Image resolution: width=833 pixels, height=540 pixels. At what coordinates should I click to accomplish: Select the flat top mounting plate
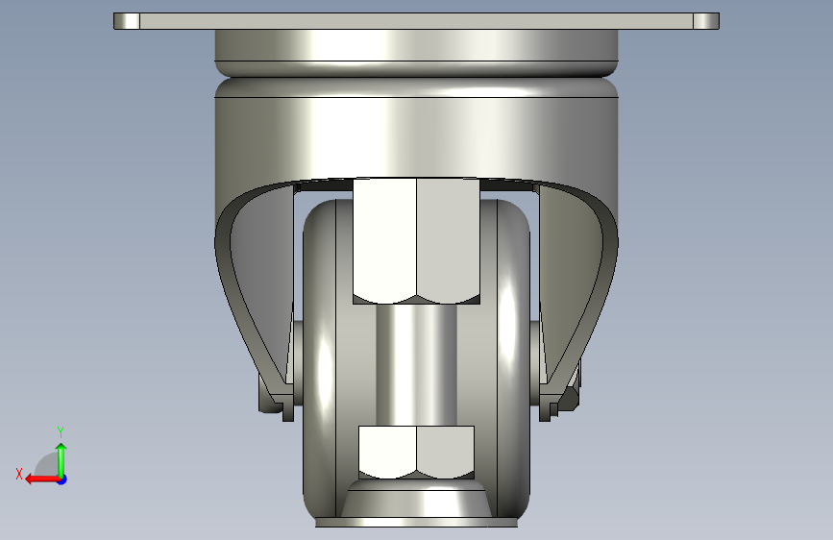point(416,21)
